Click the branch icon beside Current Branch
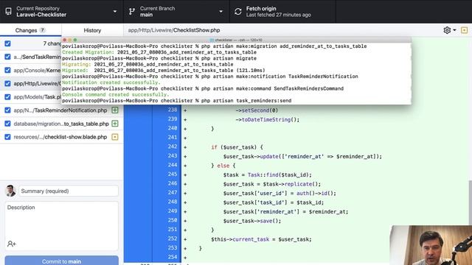 click(132, 12)
